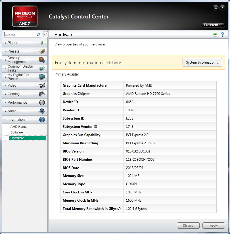Click the Apply button
Screen dimensions: 230x234
214,225
